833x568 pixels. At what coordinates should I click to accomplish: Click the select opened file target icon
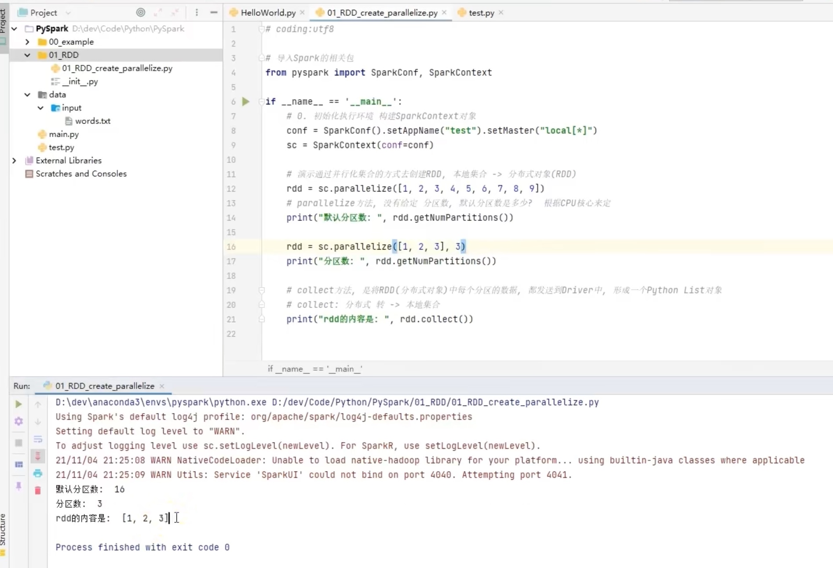click(x=141, y=12)
